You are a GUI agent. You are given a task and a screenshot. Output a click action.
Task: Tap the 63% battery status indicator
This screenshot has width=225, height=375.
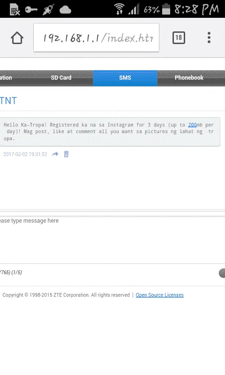pyautogui.click(x=157, y=9)
